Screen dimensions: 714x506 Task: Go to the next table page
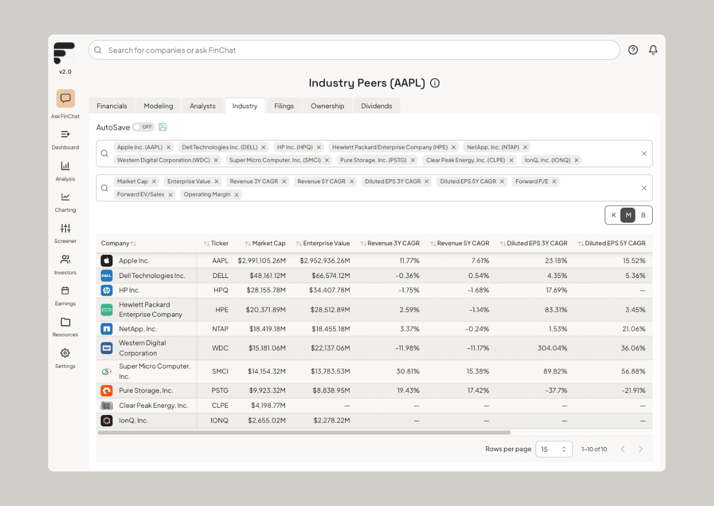[641, 449]
